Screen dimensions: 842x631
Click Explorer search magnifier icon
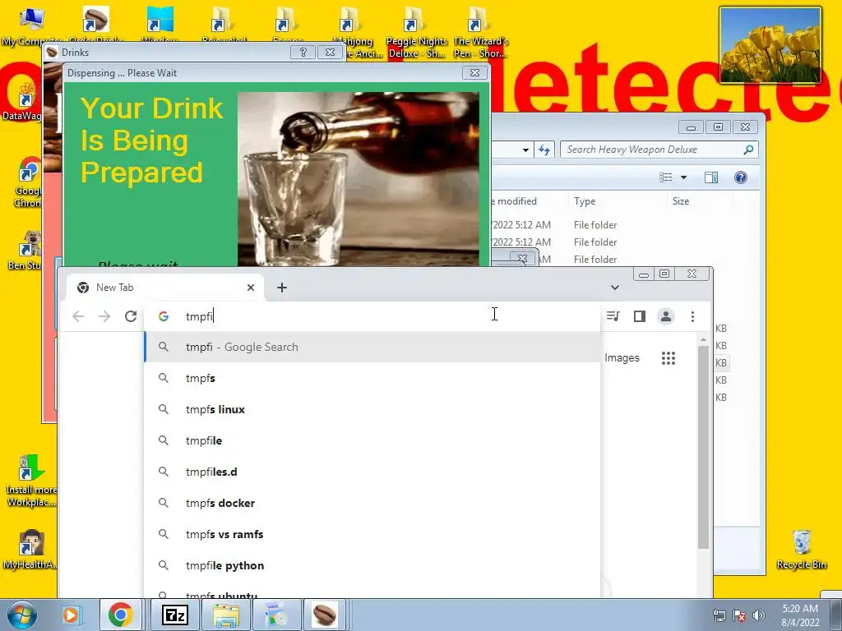point(748,150)
